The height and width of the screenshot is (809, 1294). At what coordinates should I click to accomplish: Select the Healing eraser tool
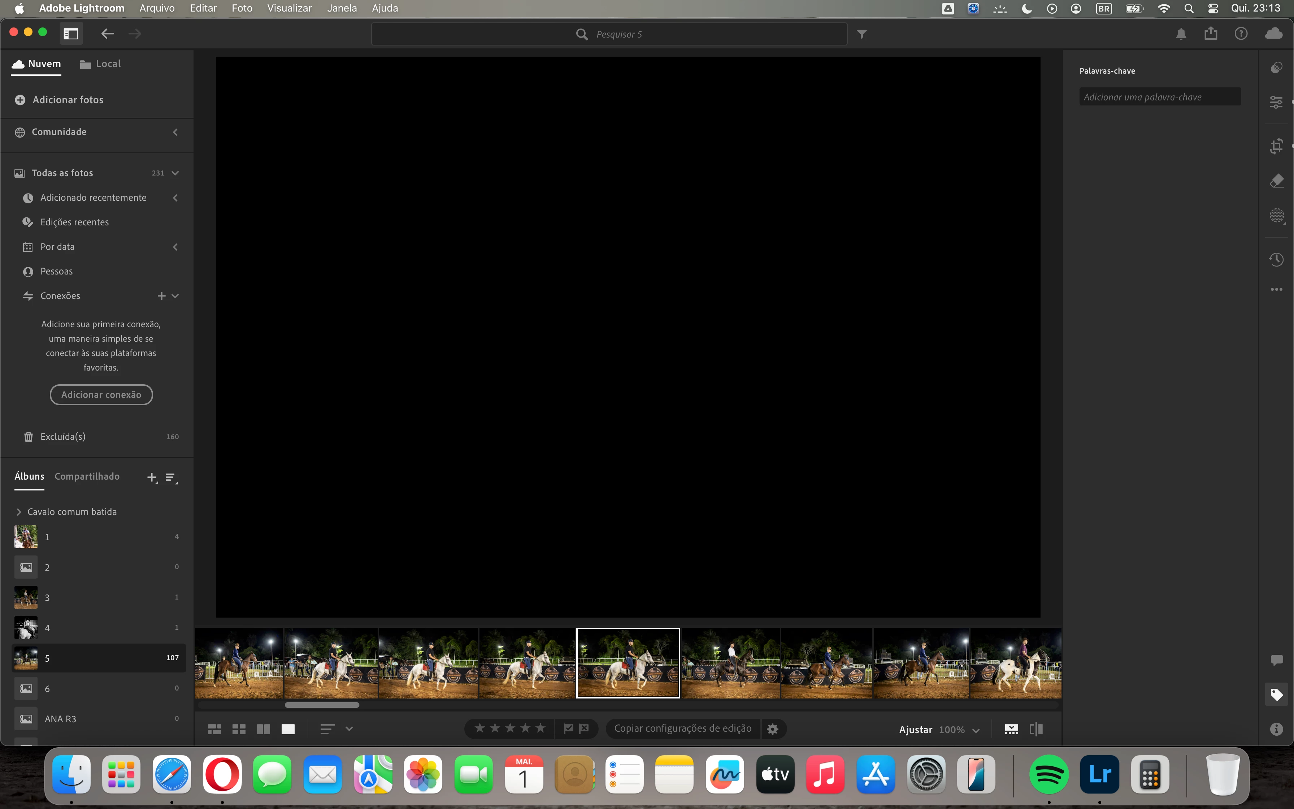coord(1276,181)
